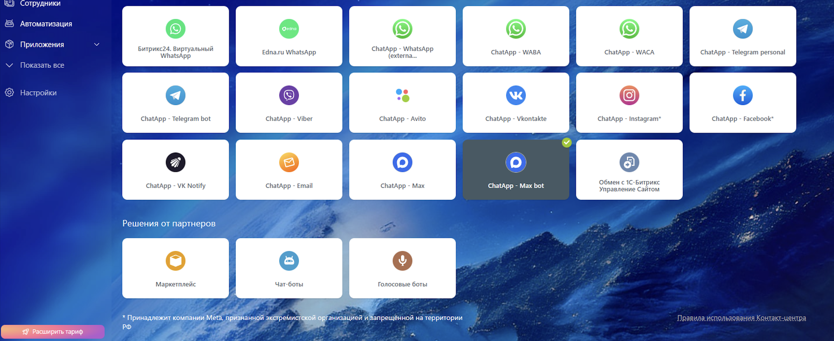Open Сотрудники in the sidebar

click(x=40, y=4)
